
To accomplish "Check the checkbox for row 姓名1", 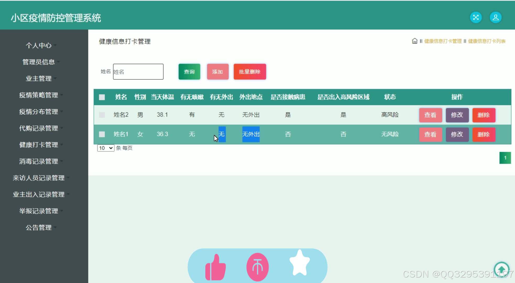I will tap(102, 134).
